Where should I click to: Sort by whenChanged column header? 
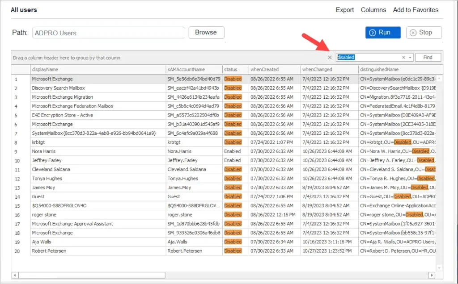pos(329,69)
